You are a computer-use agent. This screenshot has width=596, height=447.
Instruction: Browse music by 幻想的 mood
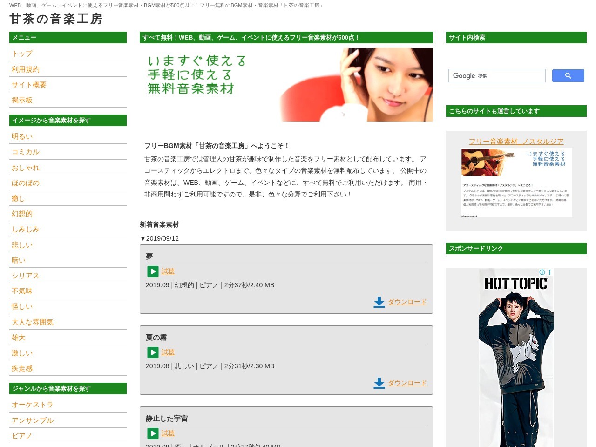(22, 214)
